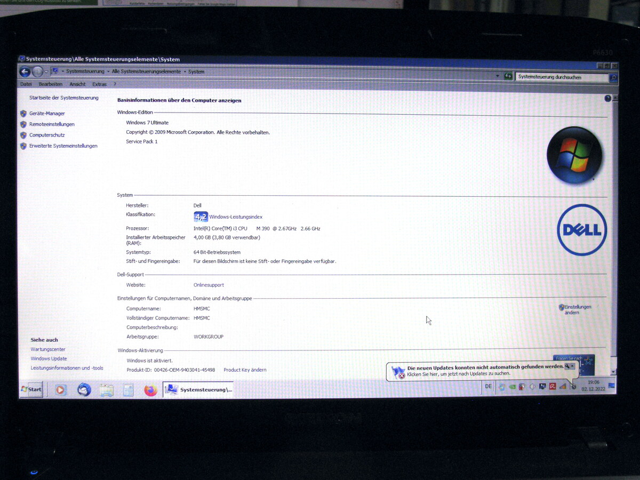Open Windows-Leistungsindex link
The width and height of the screenshot is (640, 480).
click(x=236, y=217)
